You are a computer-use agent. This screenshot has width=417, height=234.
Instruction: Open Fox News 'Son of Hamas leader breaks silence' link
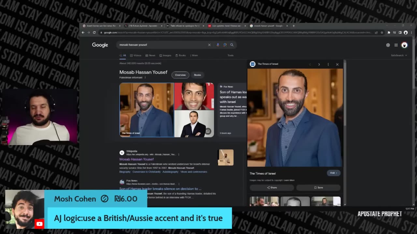pos(160,189)
